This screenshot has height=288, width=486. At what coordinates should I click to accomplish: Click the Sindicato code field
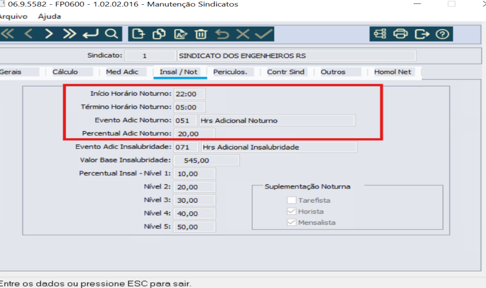click(150, 56)
